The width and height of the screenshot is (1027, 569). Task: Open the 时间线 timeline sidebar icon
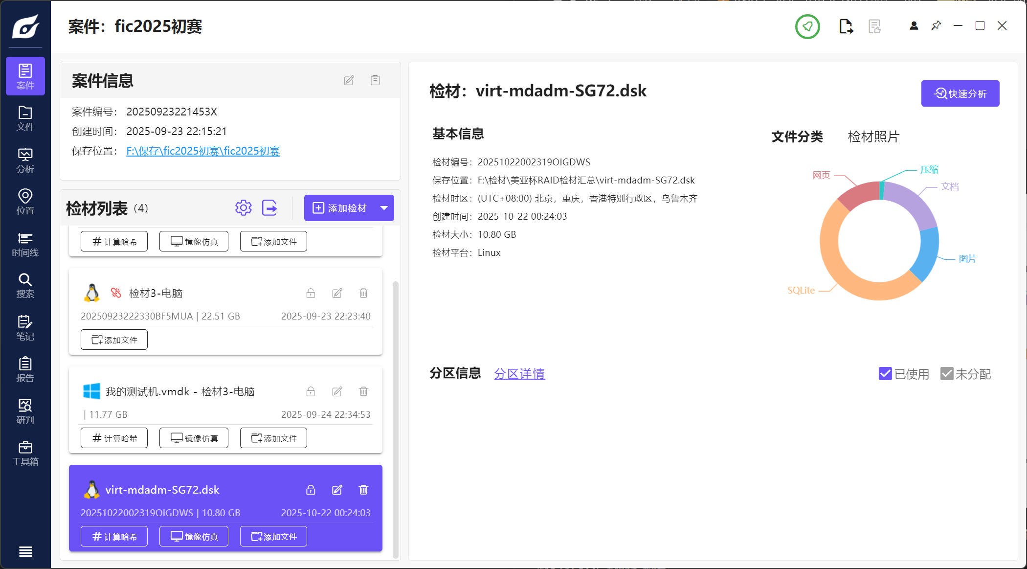(25, 244)
